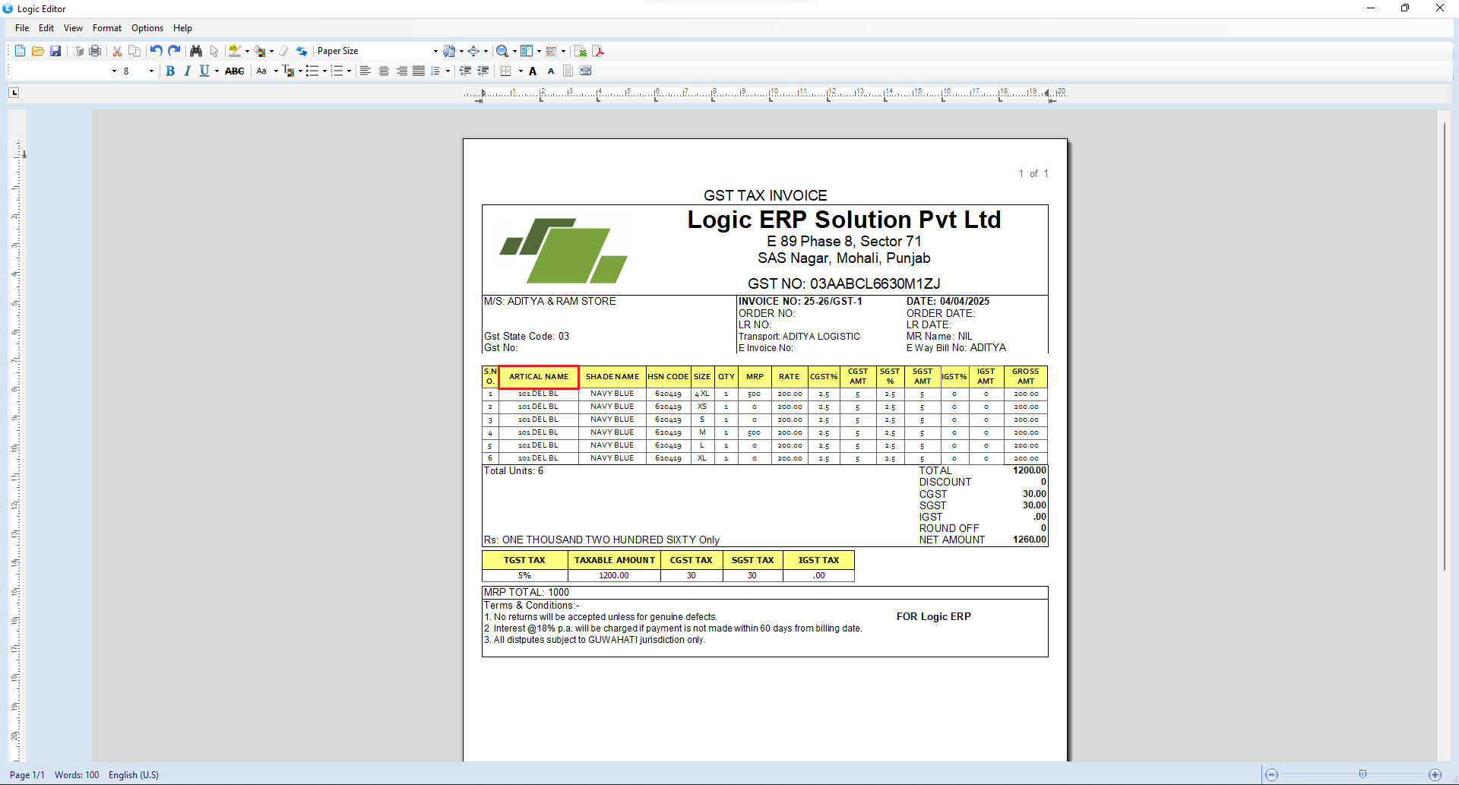Expand the font size dropdown

pyautogui.click(x=151, y=71)
